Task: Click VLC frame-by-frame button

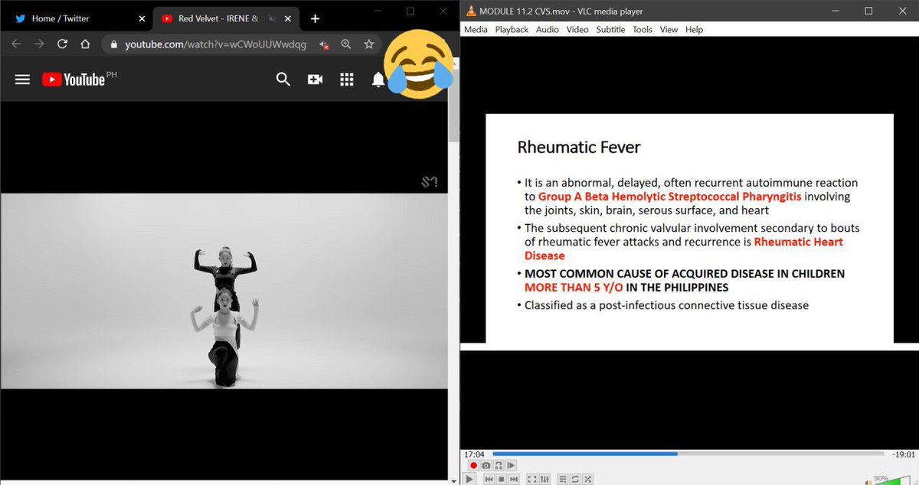Action: [511, 465]
